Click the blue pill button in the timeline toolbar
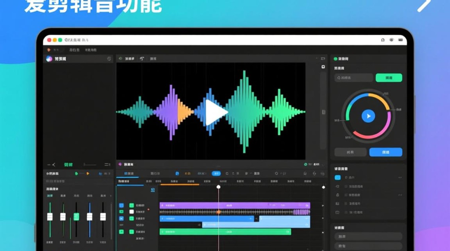The width and height of the screenshot is (450, 251). pos(216,173)
